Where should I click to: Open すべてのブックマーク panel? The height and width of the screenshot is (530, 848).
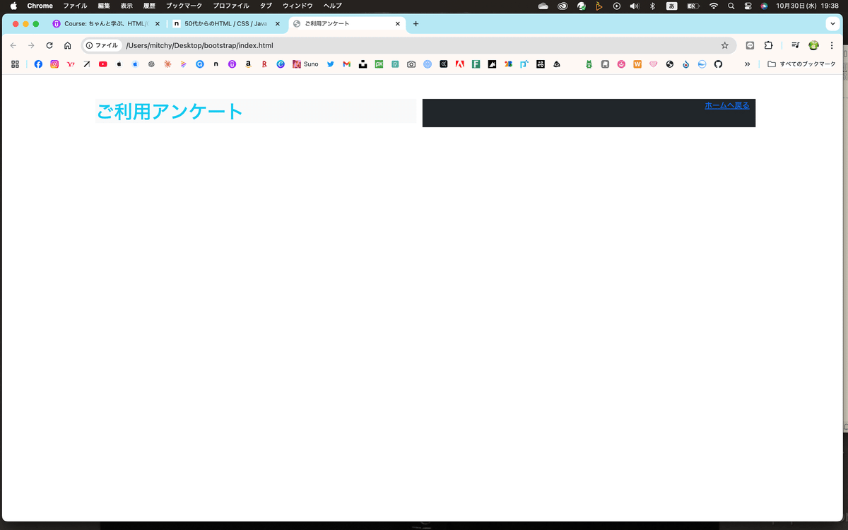(802, 64)
